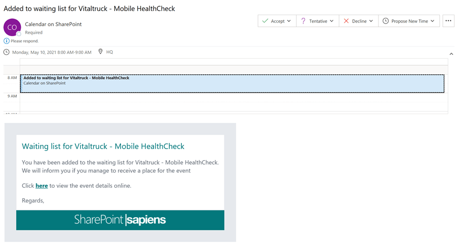This screenshot has height=247, width=456.
Task: Click the clock icon in Propose New Time
Action: coord(386,21)
